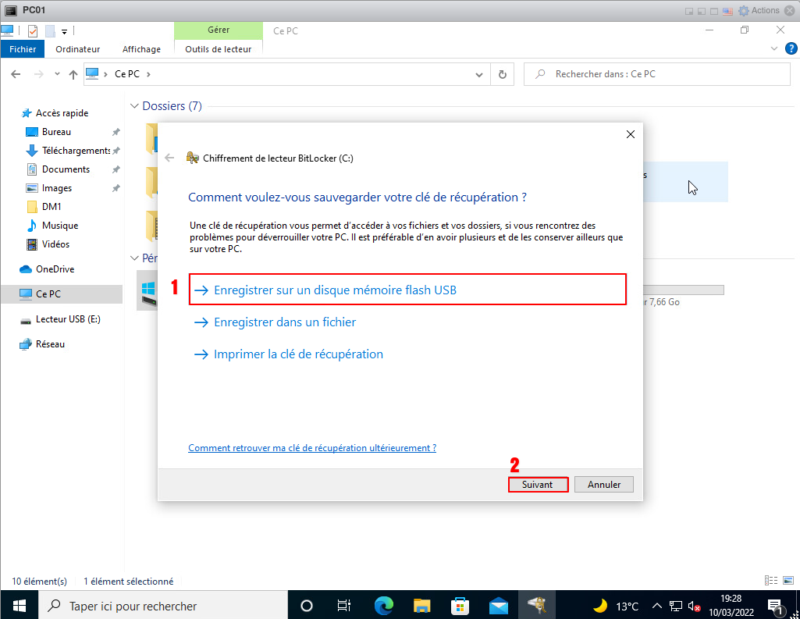800x619 pixels.
Task: Click the up-directory arrow in navigation bar
Action: click(73, 74)
